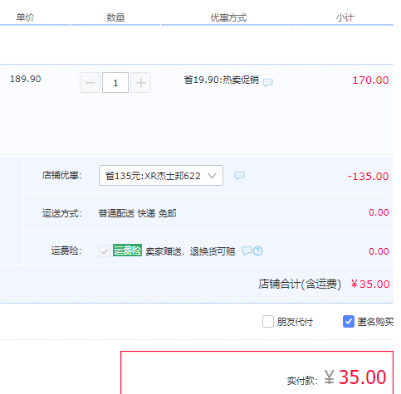Uncheck 匿名购买 checkbox
401x394 pixels.
click(349, 321)
